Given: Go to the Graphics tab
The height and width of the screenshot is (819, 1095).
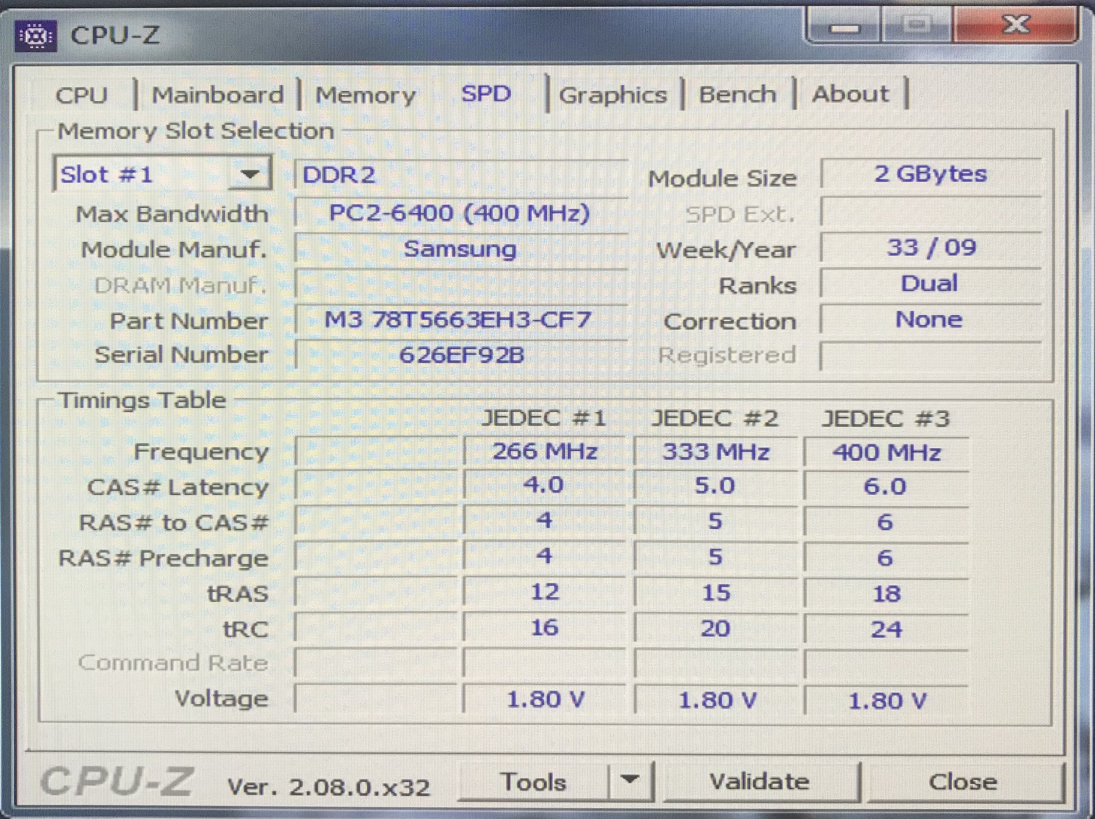Looking at the screenshot, I should pos(613,95).
